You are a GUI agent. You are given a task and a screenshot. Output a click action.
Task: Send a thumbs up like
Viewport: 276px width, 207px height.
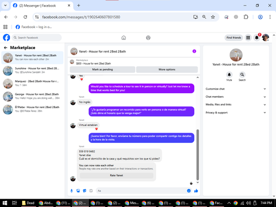(x=196, y=191)
